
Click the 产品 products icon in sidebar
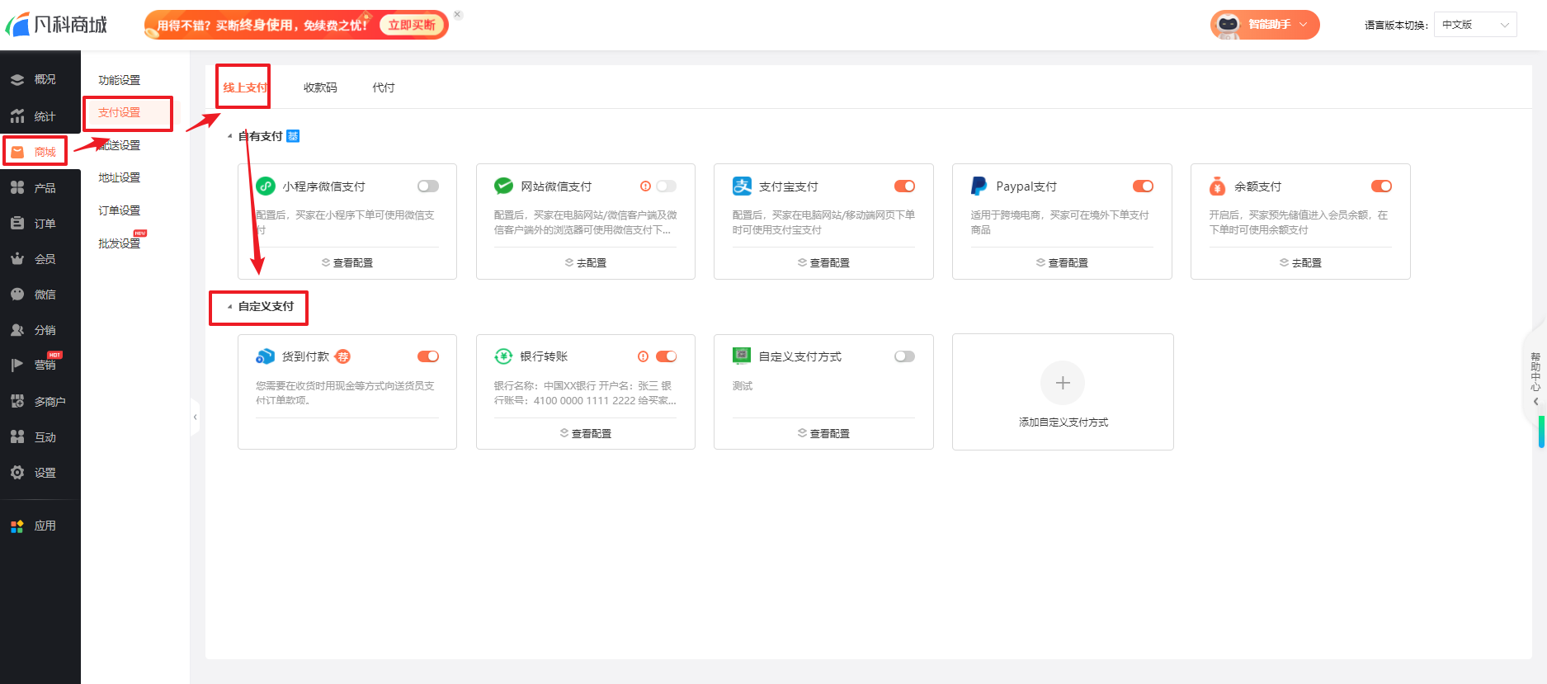[x=17, y=188]
